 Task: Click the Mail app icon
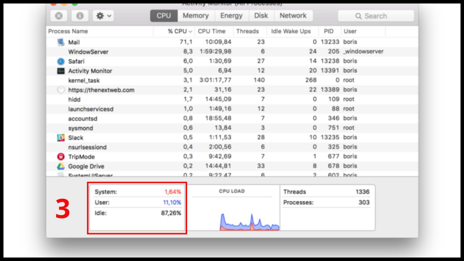click(x=61, y=42)
